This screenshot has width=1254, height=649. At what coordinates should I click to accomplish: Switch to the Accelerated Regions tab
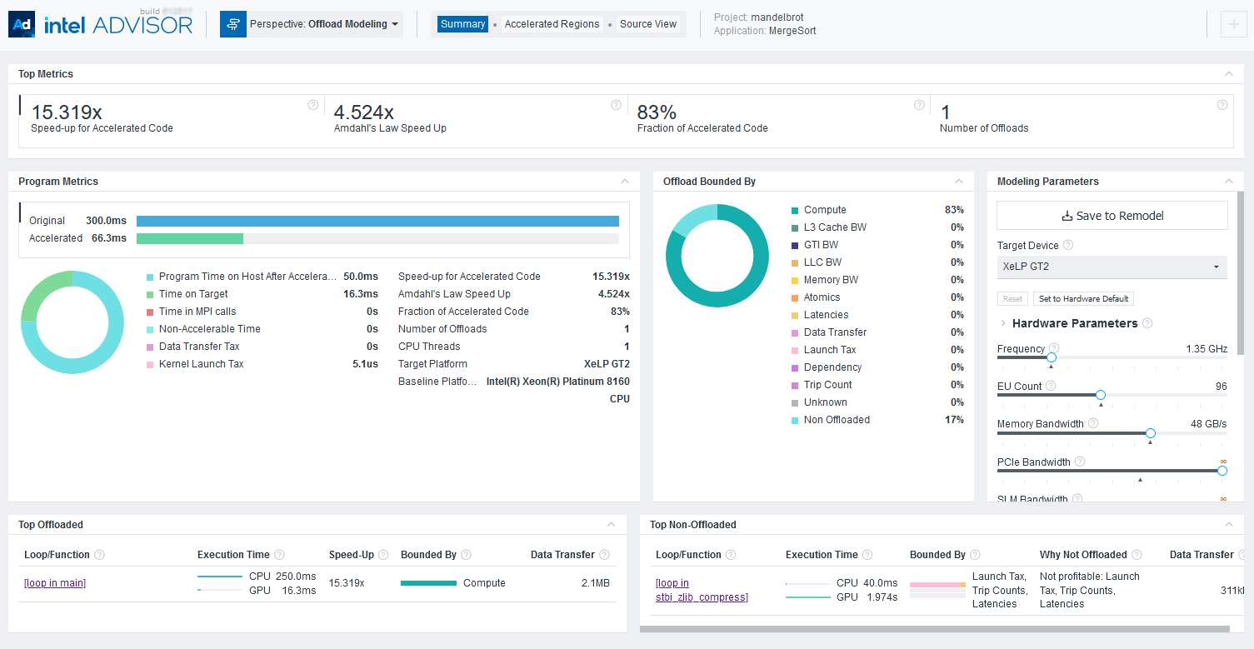pyautogui.click(x=552, y=24)
